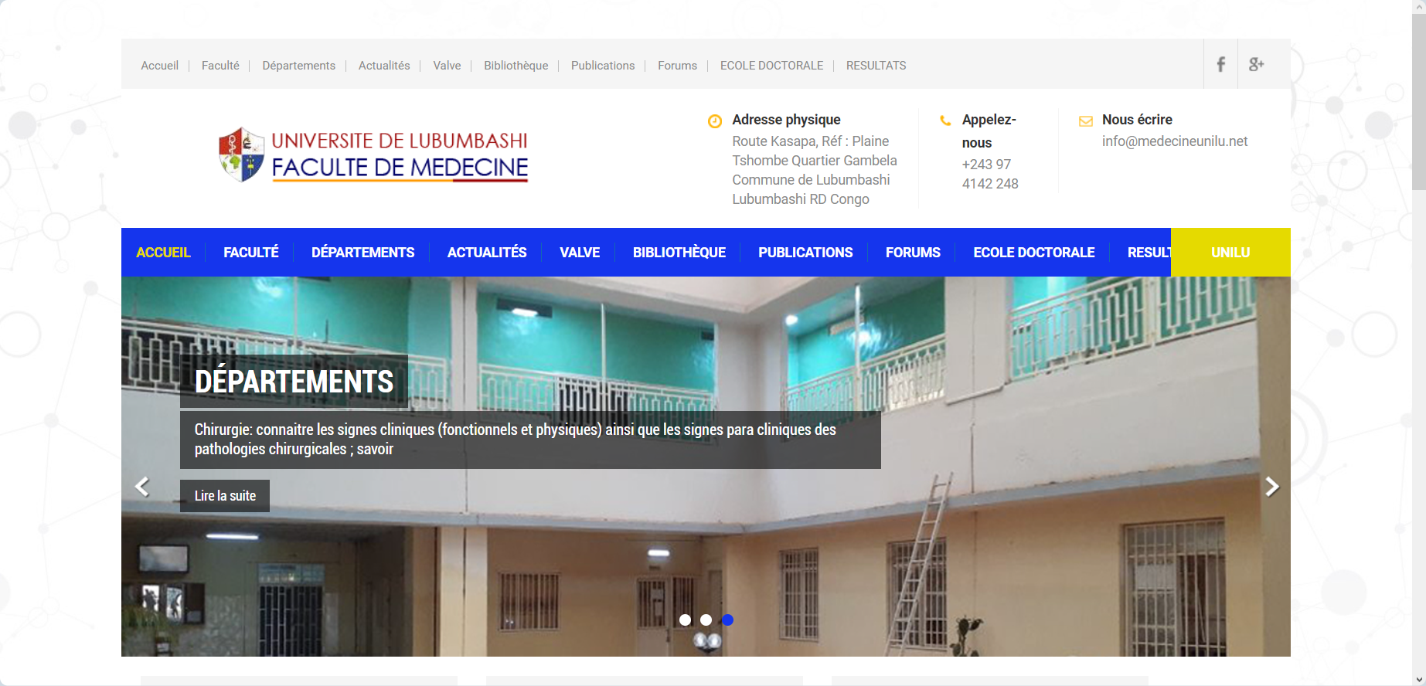This screenshot has width=1426, height=686.
Task: Select PUBLICATIONS in the blue navigation bar
Action: pos(805,253)
